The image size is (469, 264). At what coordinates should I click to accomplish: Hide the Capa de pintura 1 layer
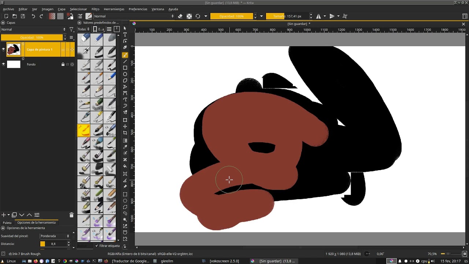point(3,49)
